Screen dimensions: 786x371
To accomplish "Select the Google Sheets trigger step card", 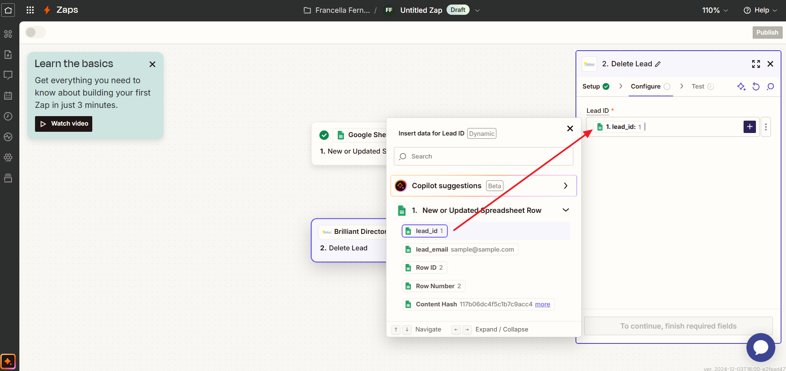I will (349, 144).
